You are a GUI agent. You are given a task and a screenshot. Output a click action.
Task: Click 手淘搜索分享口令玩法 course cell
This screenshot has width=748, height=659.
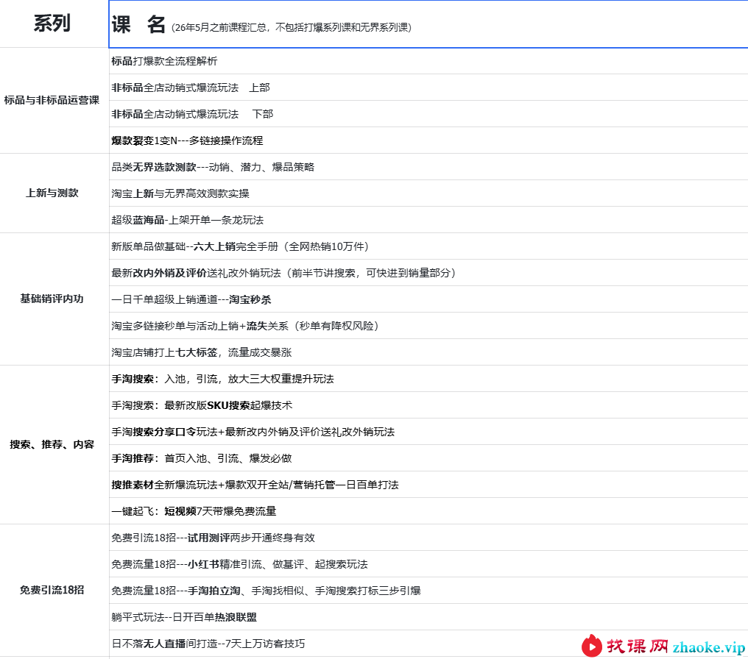428,432
